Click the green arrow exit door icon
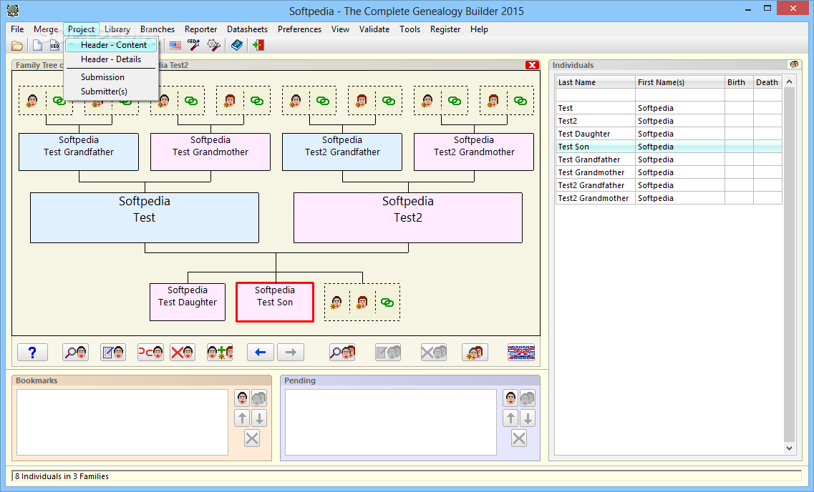 pos(258,45)
